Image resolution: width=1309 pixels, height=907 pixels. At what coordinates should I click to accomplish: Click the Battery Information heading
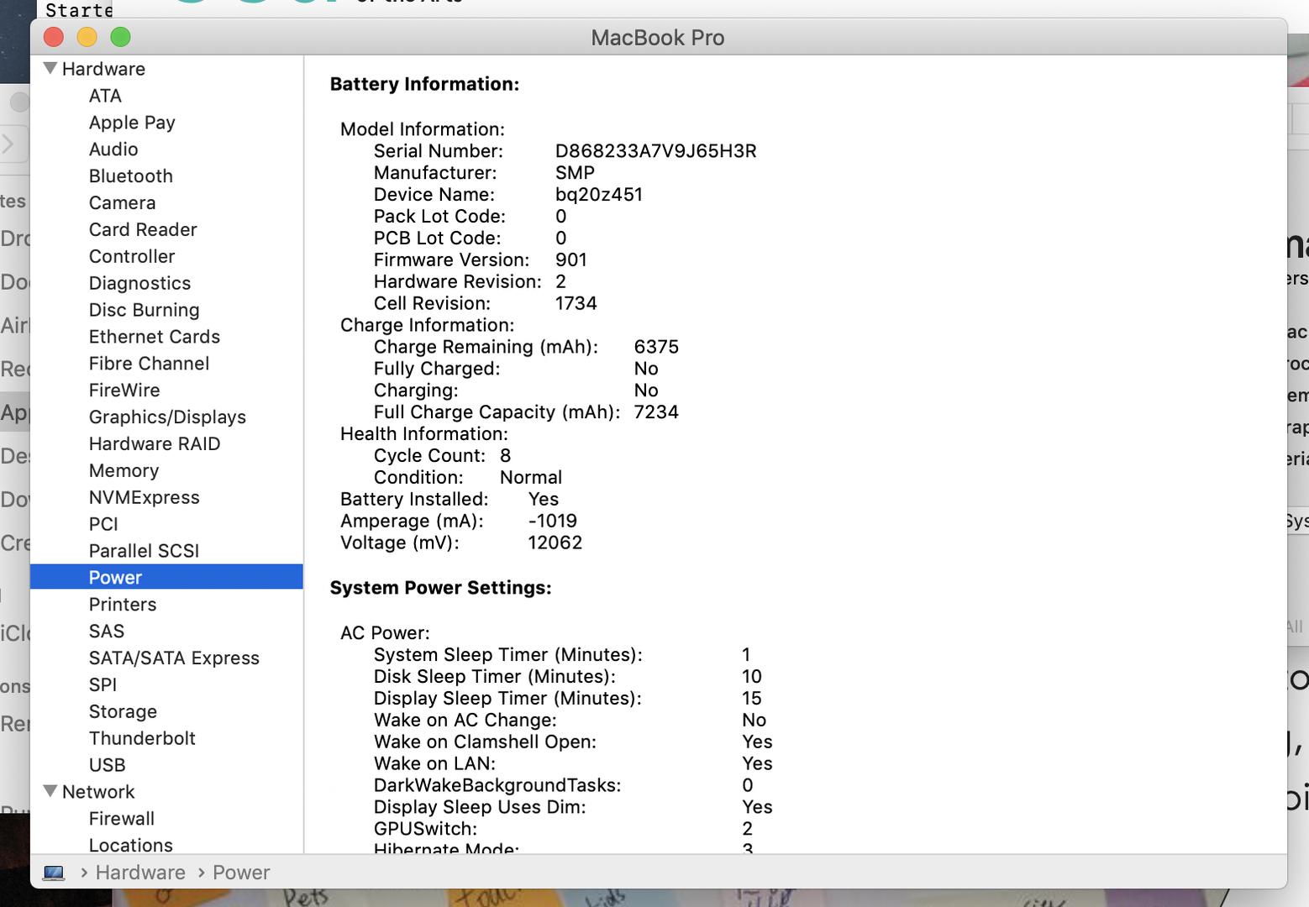pos(424,84)
